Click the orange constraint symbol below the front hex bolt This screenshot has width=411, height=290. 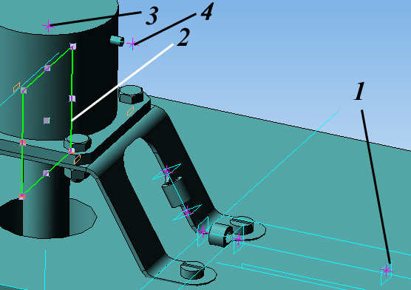[77, 159]
